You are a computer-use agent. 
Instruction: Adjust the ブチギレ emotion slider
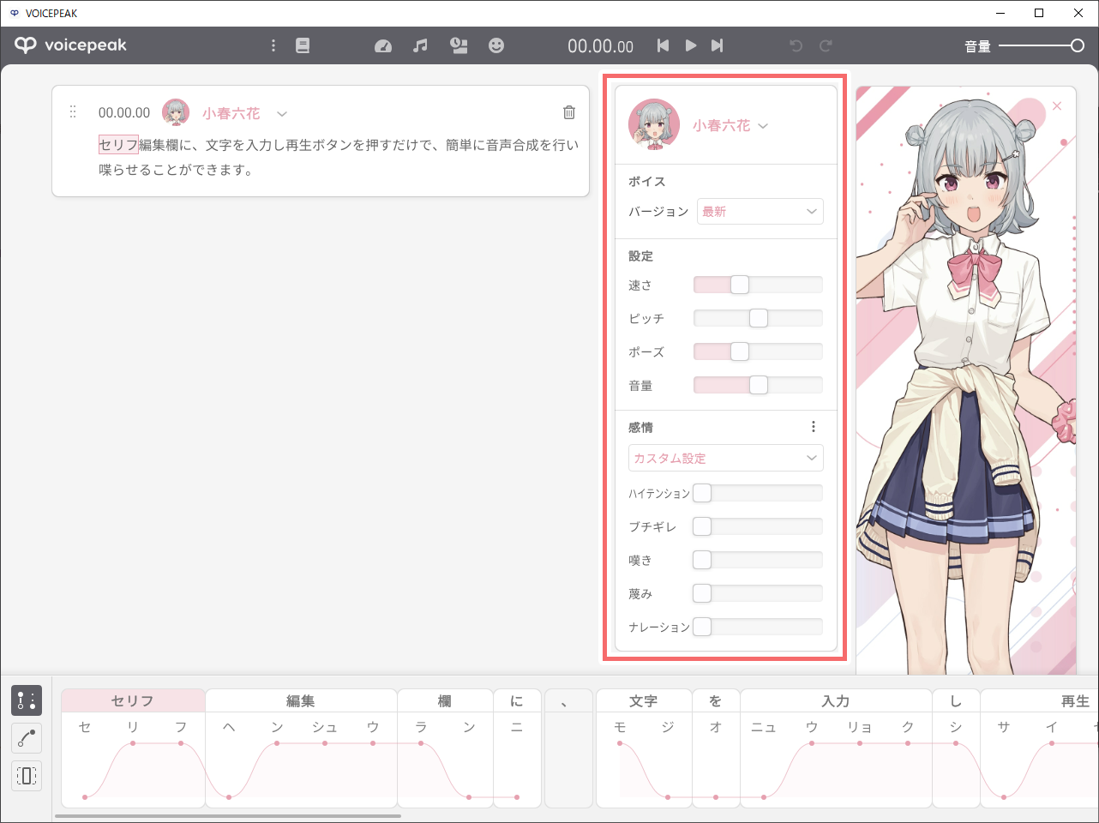pyautogui.click(x=758, y=526)
